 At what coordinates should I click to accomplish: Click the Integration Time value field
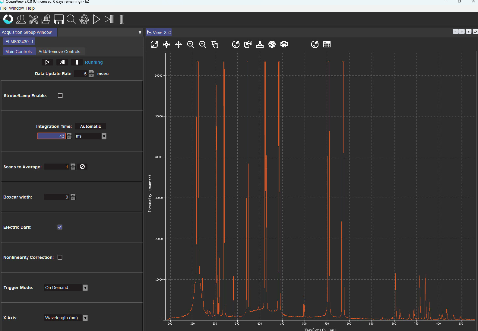click(x=51, y=136)
